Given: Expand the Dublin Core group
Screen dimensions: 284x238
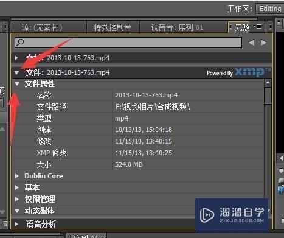Looking at the screenshot, I should coord(17,176).
